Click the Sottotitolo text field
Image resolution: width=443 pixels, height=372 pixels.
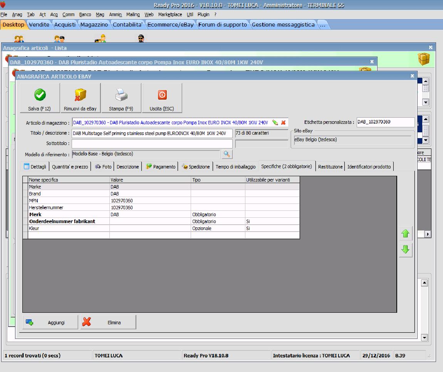coord(152,143)
